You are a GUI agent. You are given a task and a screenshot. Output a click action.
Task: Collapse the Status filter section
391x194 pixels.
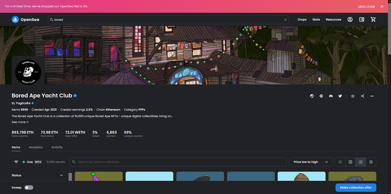(61, 175)
